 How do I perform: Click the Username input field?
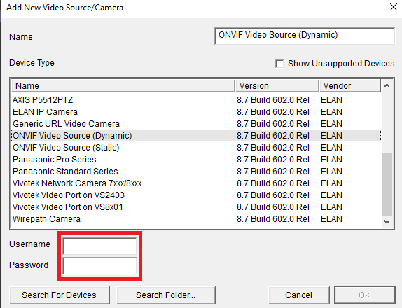tap(99, 246)
